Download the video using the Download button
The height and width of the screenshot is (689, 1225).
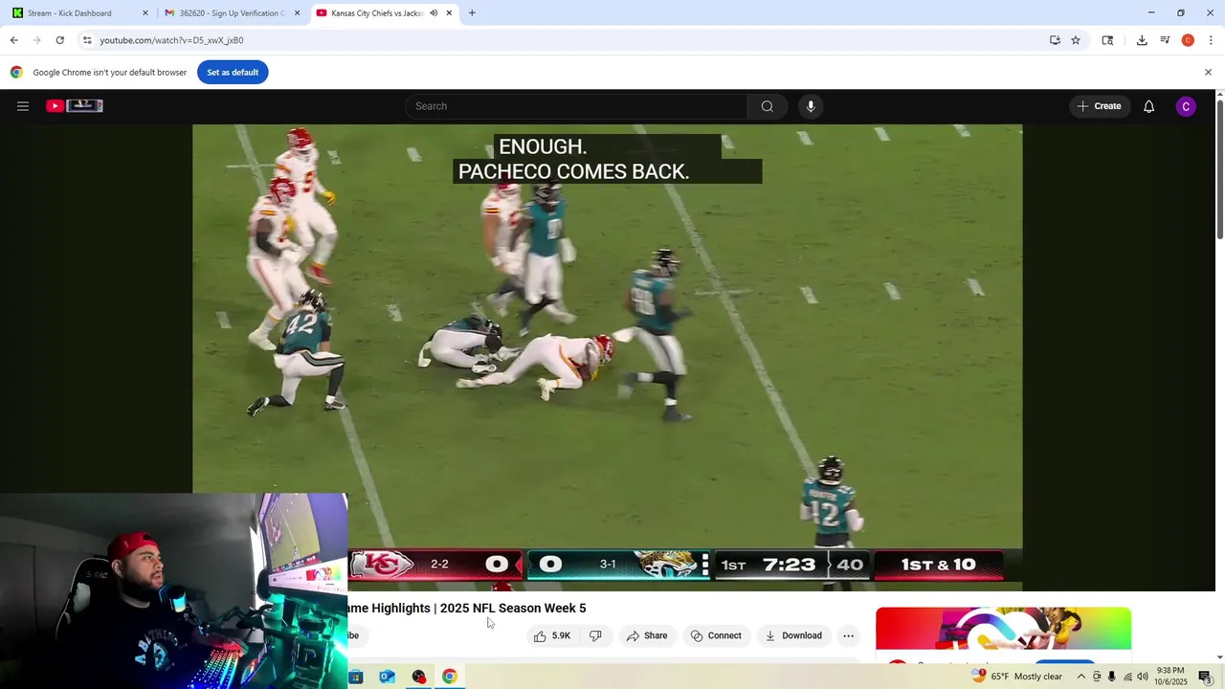(793, 635)
